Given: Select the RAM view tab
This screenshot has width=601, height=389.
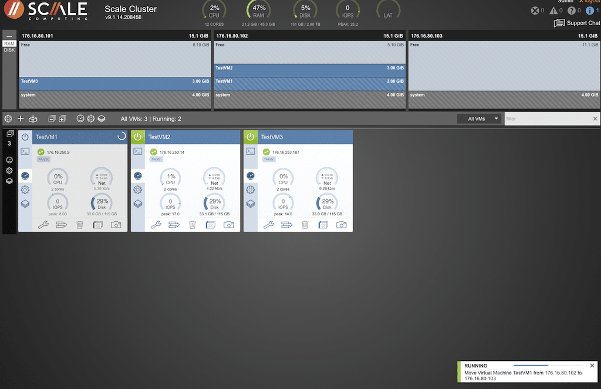Looking at the screenshot, I should pyautogui.click(x=9, y=43).
